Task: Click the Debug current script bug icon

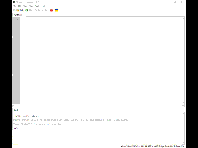Action: click(x=30, y=10)
